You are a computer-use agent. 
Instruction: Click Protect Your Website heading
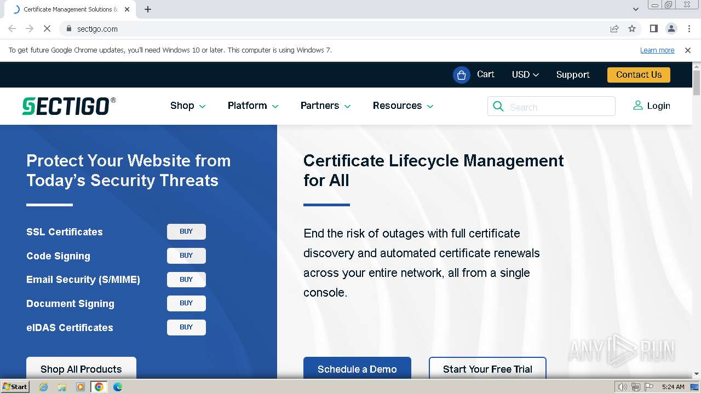(x=129, y=170)
